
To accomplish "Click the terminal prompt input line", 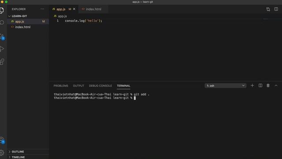I will 95,98.
